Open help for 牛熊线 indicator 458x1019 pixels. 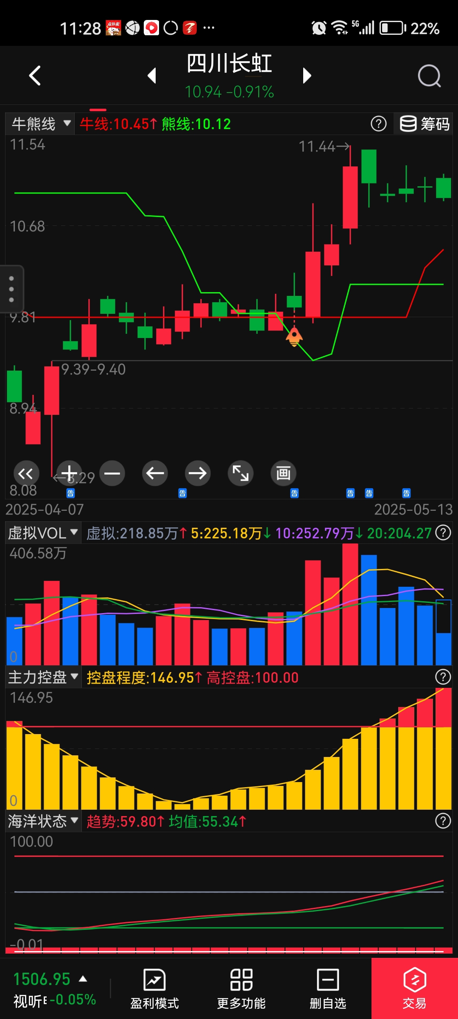pyautogui.click(x=379, y=124)
